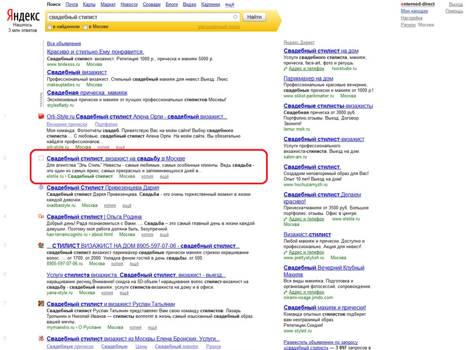Click the favicon next to Ольга Родина result
The height and width of the screenshot is (350, 466).
[x=41, y=217]
